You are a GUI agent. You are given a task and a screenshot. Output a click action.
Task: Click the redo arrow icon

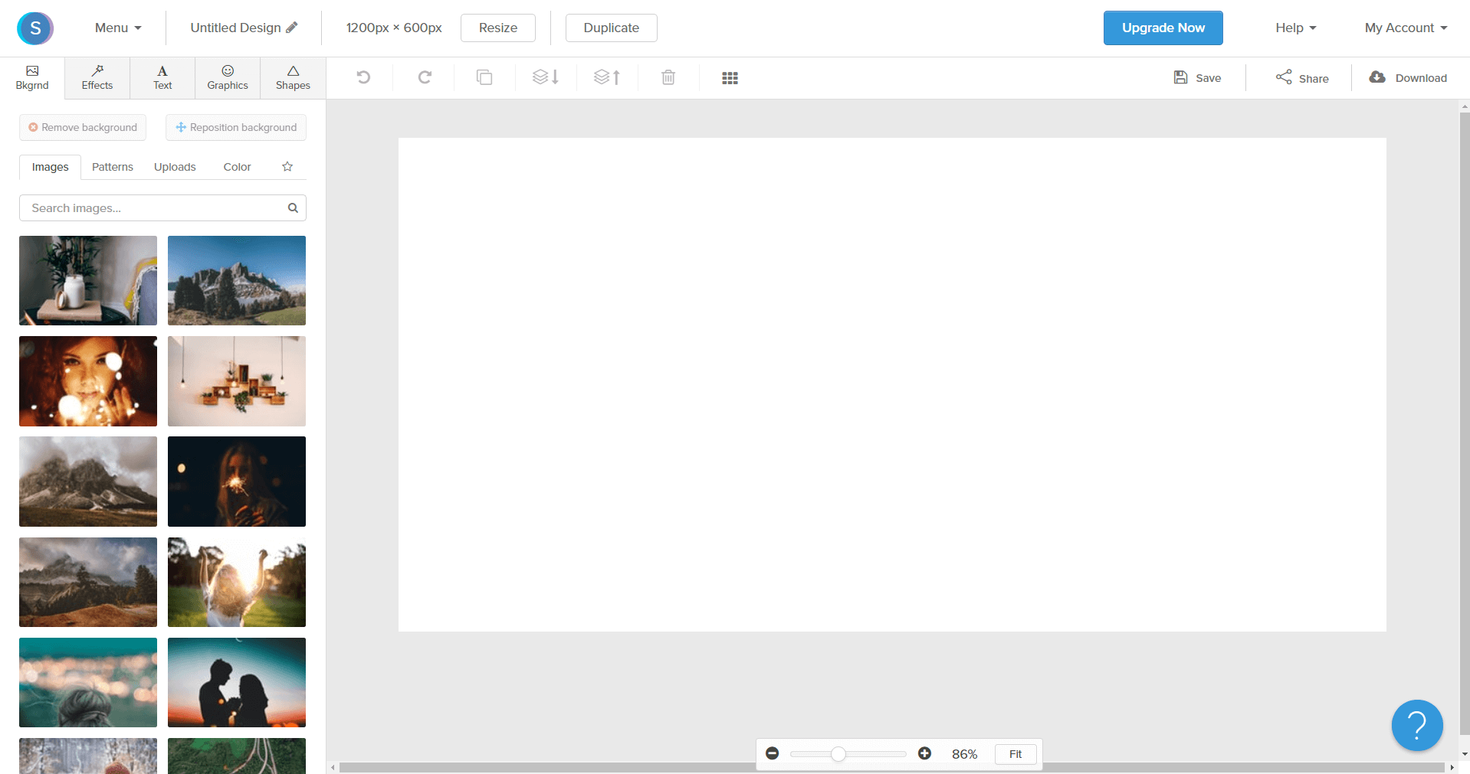coord(425,77)
